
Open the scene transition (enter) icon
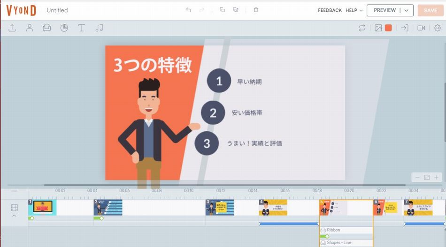pyautogui.click(x=405, y=28)
